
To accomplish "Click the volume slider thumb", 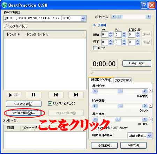I will coord(119,17).
